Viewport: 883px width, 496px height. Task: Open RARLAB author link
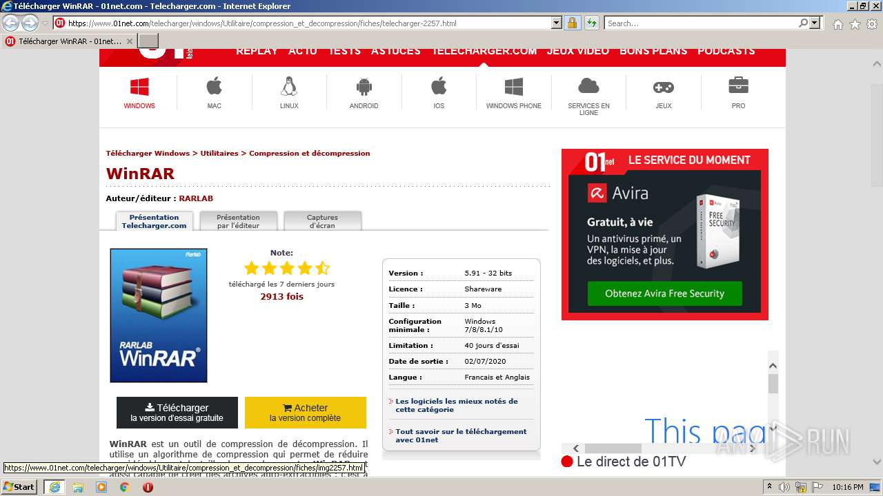point(196,198)
